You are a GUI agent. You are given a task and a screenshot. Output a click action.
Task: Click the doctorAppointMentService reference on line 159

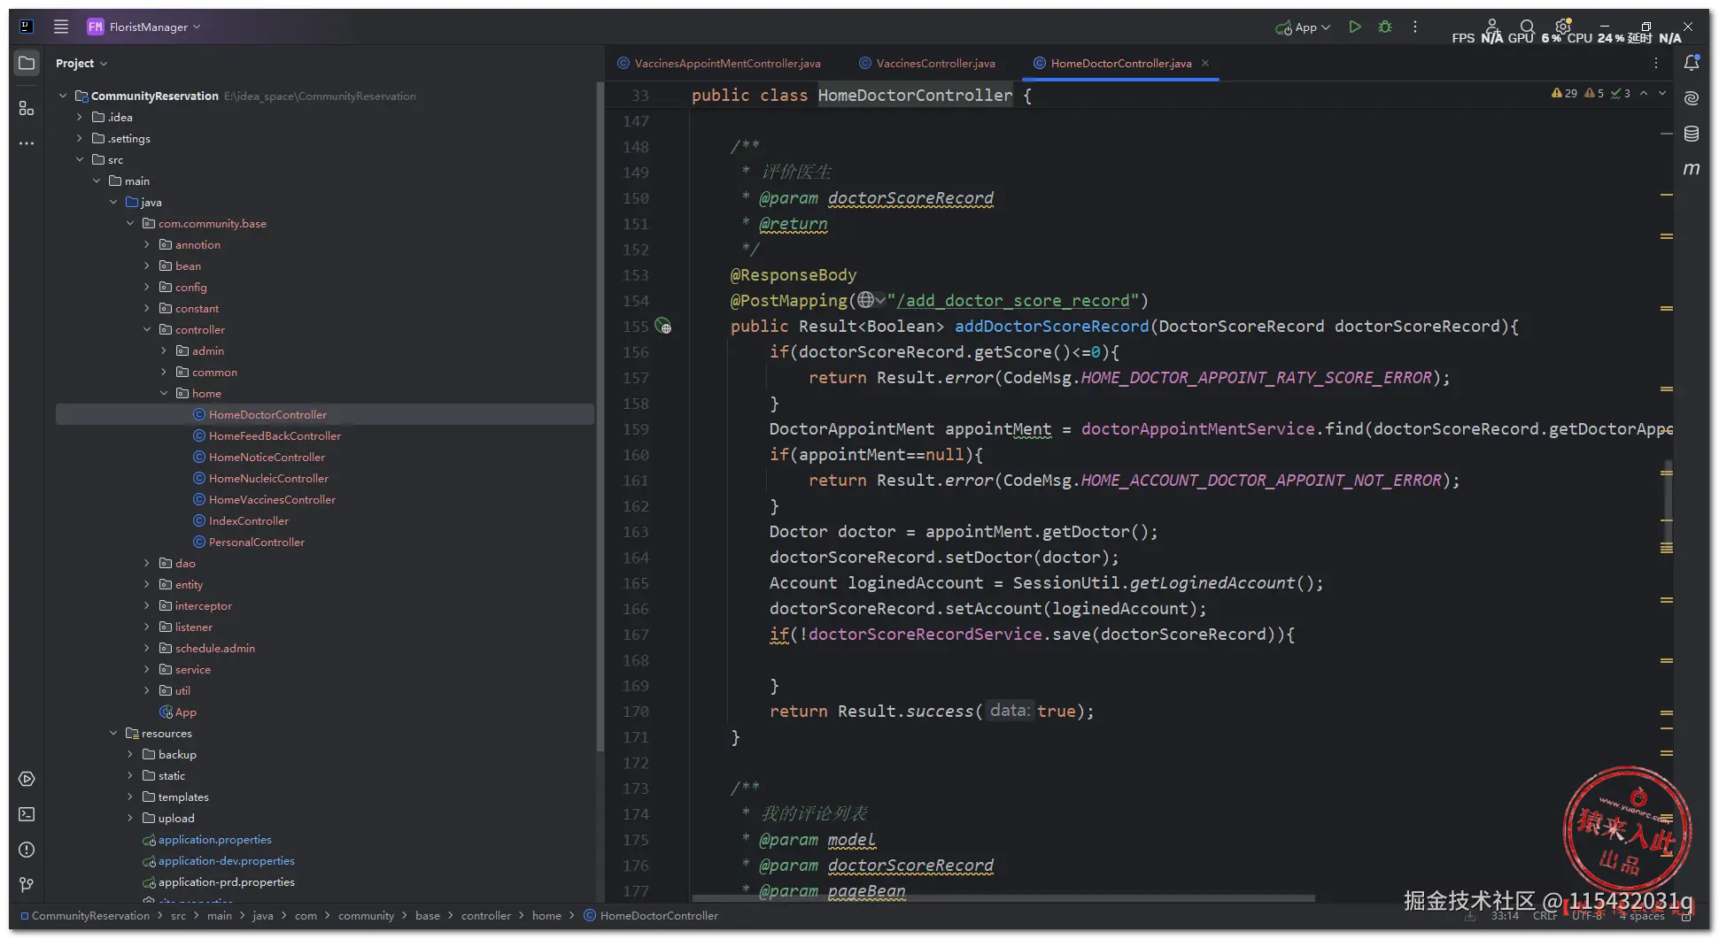pos(1197,429)
